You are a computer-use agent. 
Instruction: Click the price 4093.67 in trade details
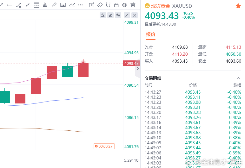pyautogui.click(x=193, y=128)
